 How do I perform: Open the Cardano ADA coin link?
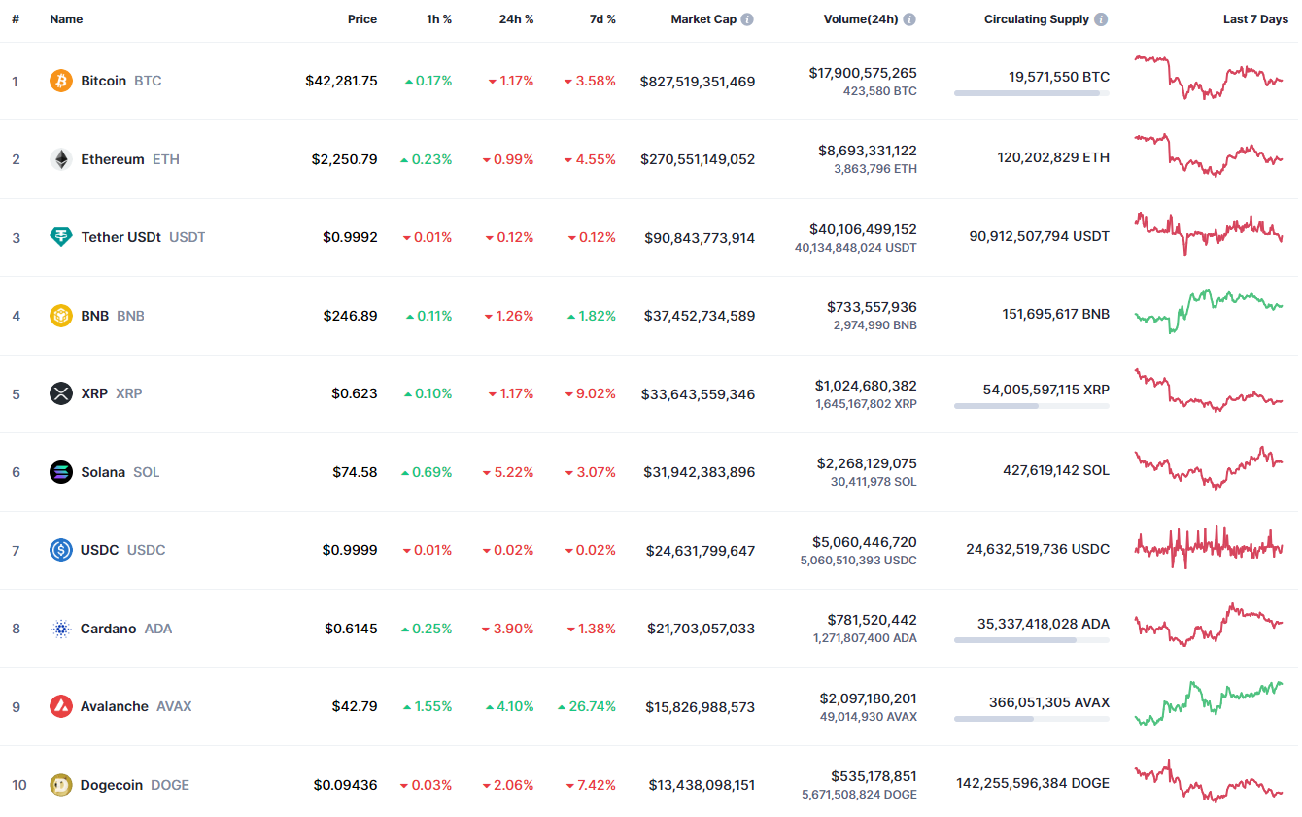(x=109, y=629)
